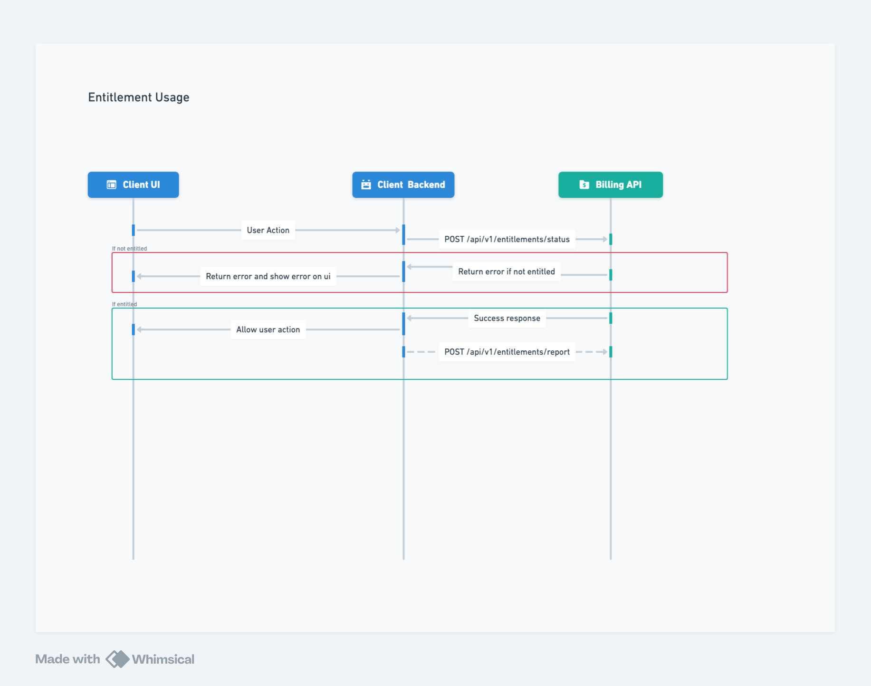Click the window icon on Client UI box
Image resolution: width=871 pixels, height=686 pixels.
pyautogui.click(x=111, y=184)
